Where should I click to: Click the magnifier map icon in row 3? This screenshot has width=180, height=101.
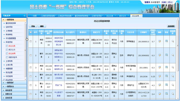click(173, 67)
